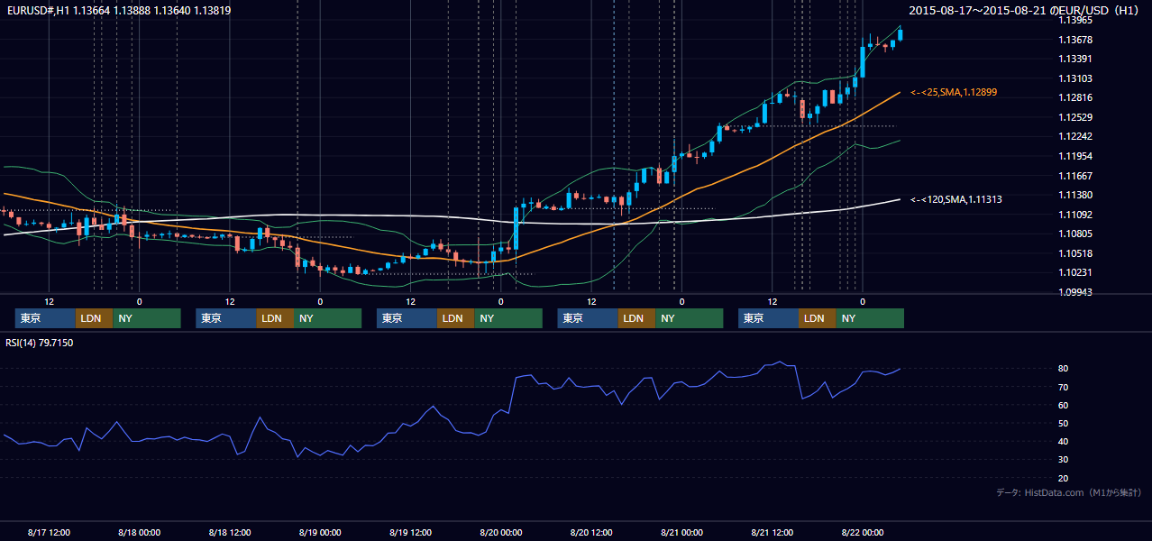Click the 8/20 00:00 time label
The height and width of the screenshot is (541, 1152).
point(501,532)
